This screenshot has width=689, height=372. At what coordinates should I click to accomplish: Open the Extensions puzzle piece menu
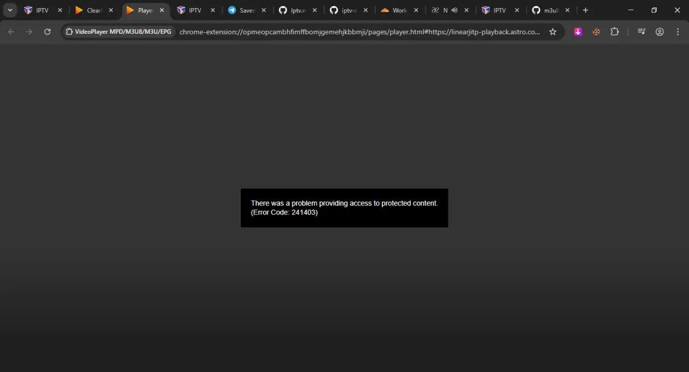coord(615,32)
